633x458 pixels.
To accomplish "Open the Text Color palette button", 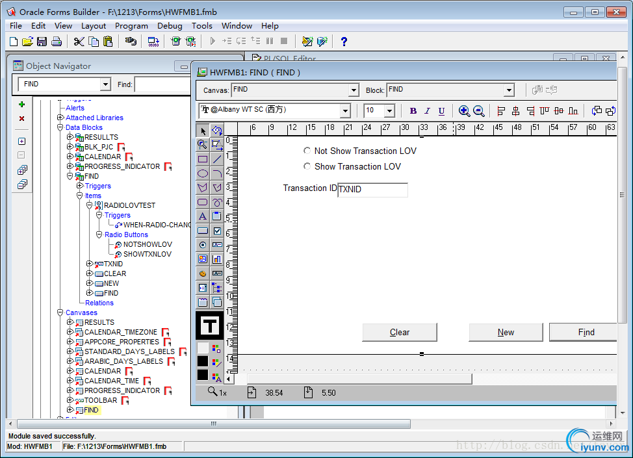I will (x=217, y=377).
